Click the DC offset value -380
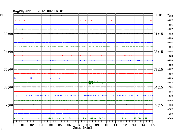 click(x=170, y=87)
